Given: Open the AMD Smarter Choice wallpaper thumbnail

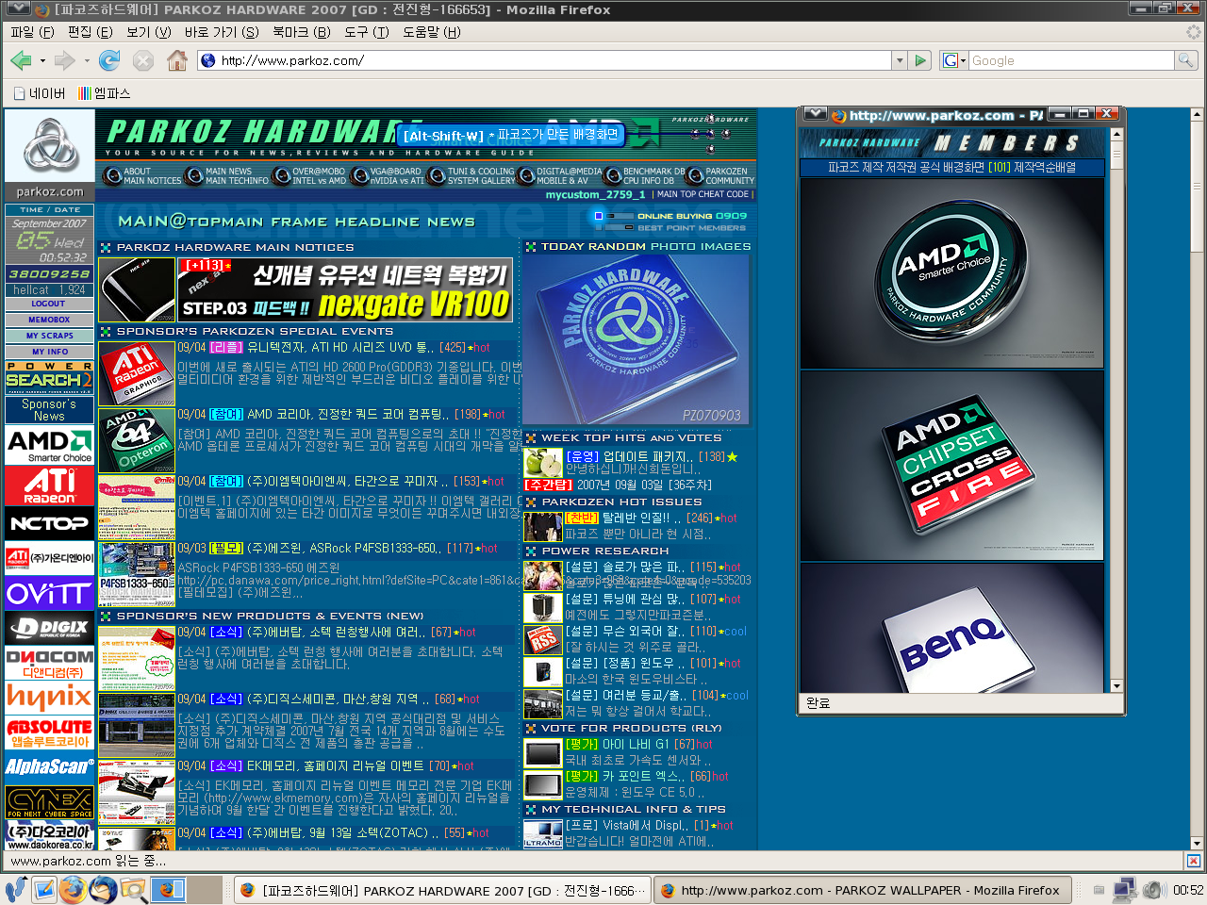Looking at the screenshot, I should point(951,271).
